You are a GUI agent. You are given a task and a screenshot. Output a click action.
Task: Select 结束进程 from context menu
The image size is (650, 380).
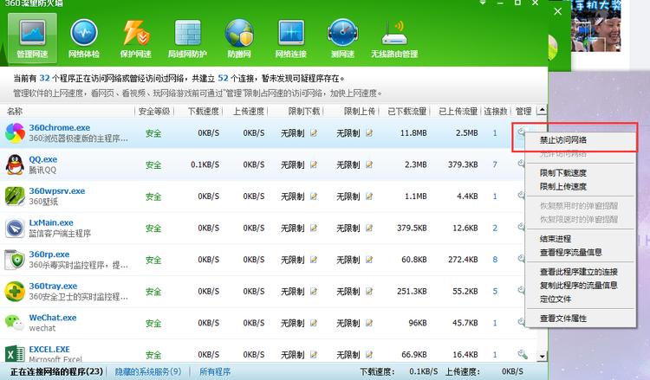[x=556, y=238]
